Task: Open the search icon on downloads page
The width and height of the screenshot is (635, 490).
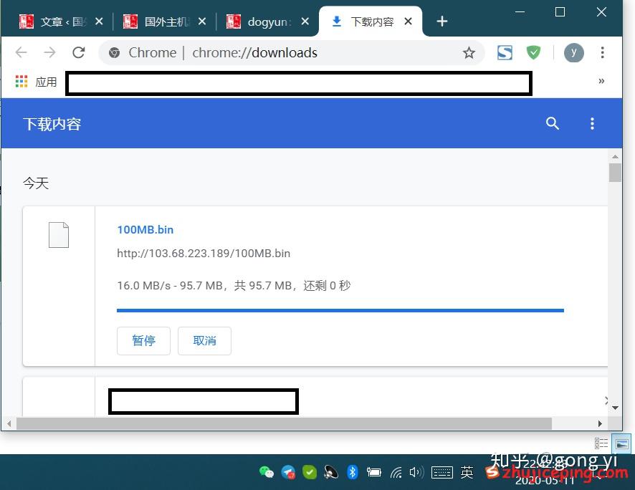Action: (x=552, y=123)
